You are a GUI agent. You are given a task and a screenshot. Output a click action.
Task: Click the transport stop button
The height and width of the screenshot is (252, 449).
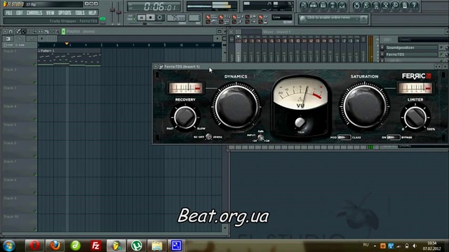point(151,17)
